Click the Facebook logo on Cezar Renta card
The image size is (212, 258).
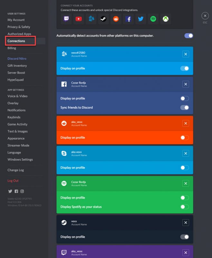[64, 84]
